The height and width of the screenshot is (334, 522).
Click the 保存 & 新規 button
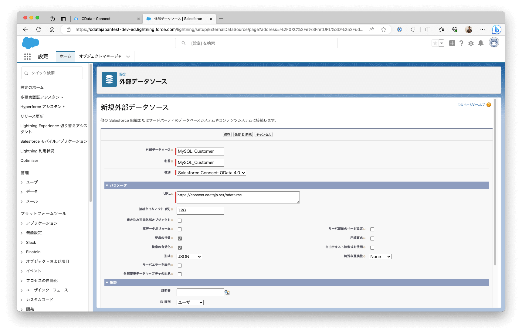[243, 135]
